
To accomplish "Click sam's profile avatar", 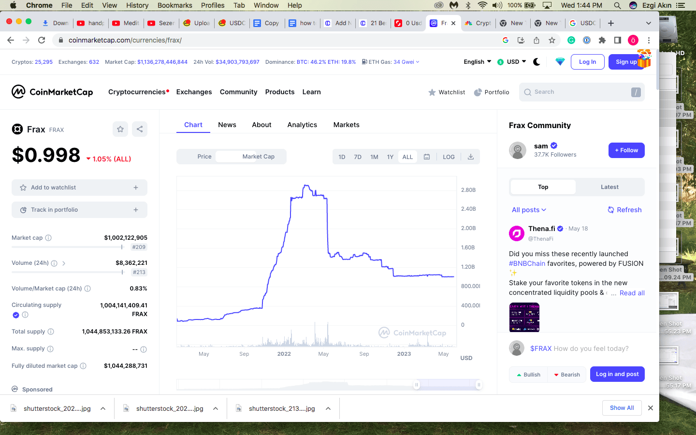I will click(518, 150).
